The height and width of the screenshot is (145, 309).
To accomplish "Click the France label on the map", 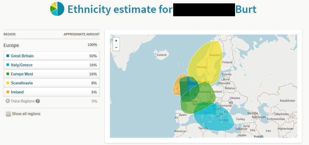I will [x=193, y=101].
